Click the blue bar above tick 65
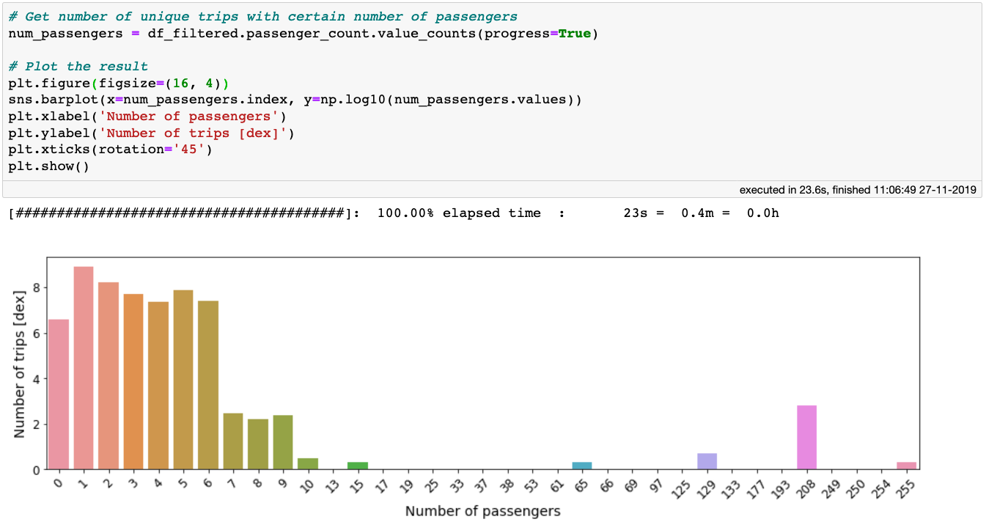The height and width of the screenshot is (522, 986). [582, 466]
